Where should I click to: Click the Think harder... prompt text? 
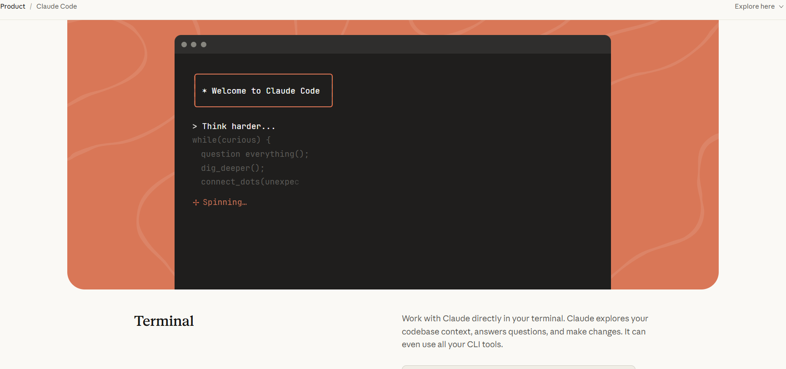pos(238,126)
